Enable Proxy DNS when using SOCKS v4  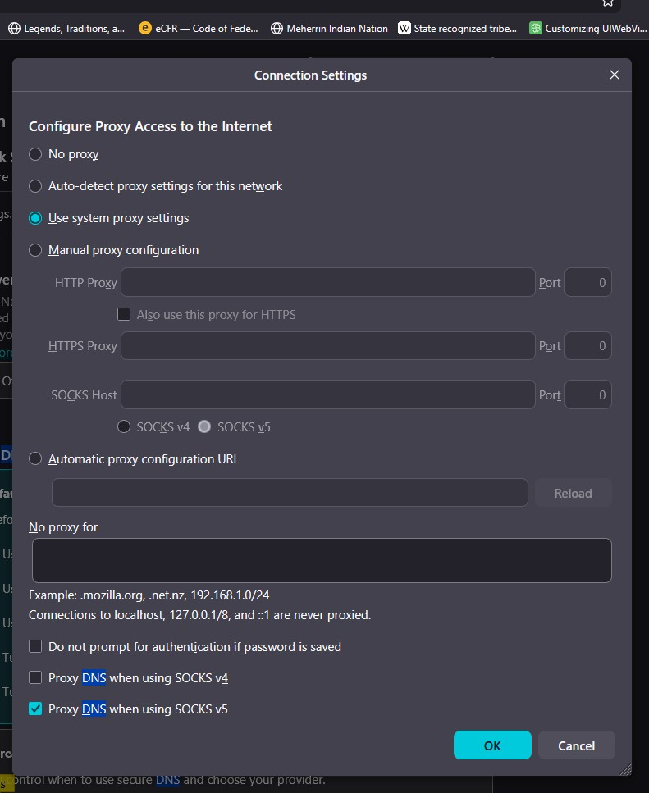[35, 678]
